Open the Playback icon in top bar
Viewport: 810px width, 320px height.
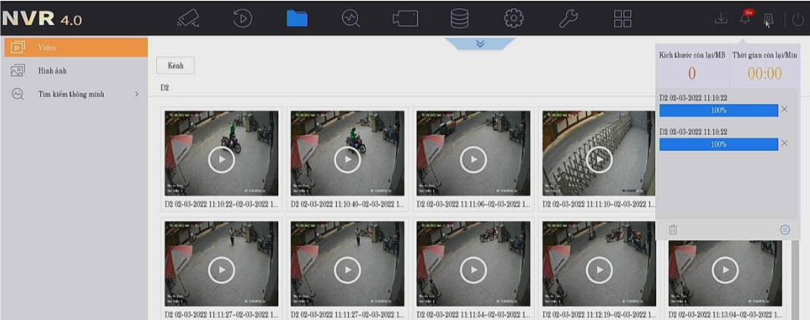coord(243,19)
